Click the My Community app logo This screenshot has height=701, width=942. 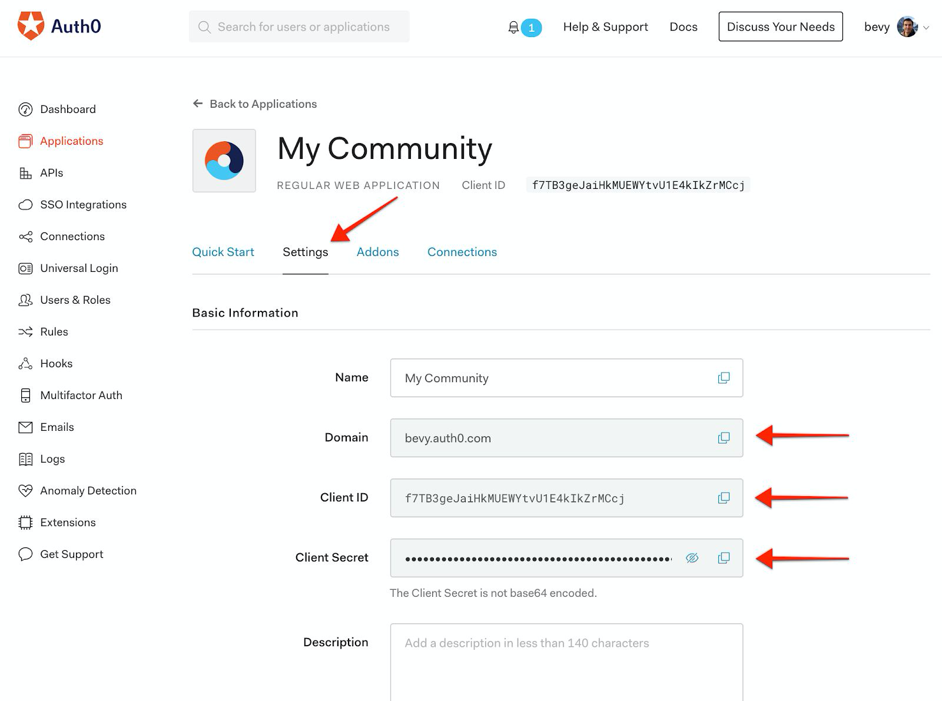(x=224, y=161)
